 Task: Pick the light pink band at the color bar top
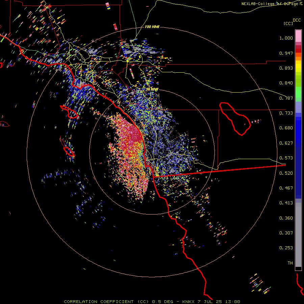tap(298, 36)
